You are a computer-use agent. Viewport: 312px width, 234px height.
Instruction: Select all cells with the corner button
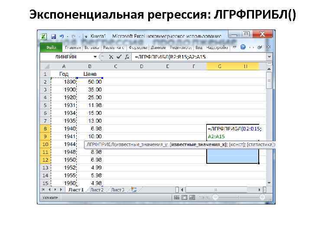click(x=45, y=66)
